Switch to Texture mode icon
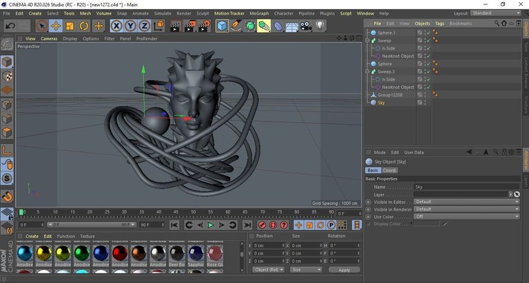The height and width of the screenshot is (283, 529). [7, 76]
